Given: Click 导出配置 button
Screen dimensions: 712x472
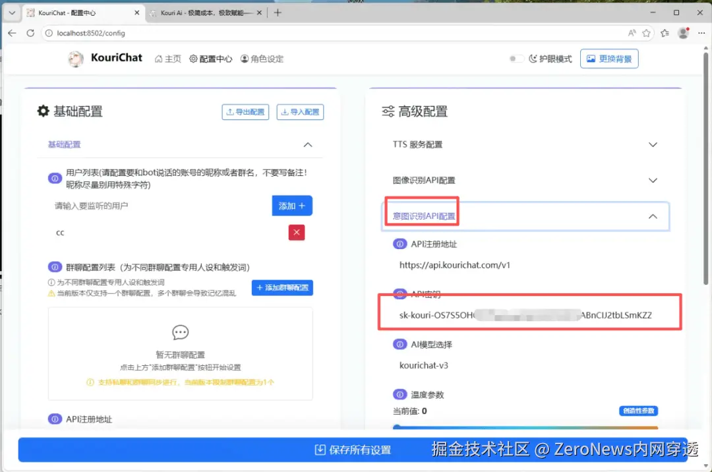Looking at the screenshot, I should (x=245, y=111).
